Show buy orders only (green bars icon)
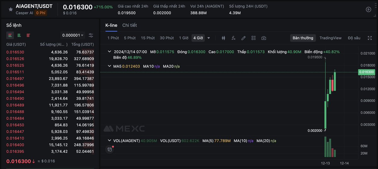The image size is (378, 169). 19,35
